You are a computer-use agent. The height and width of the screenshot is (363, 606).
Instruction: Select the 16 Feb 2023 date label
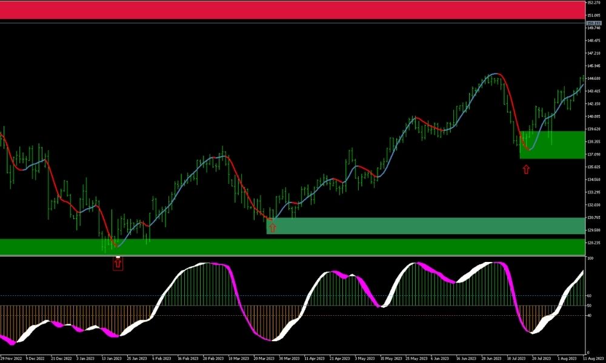click(188, 358)
